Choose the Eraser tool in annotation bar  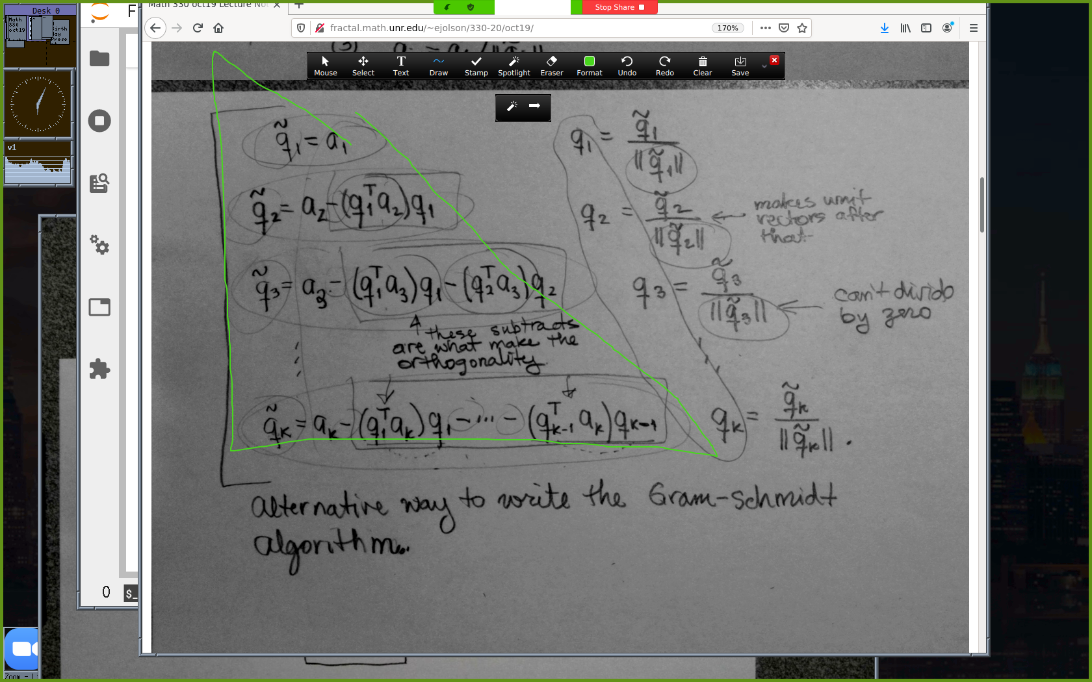click(551, 66)
